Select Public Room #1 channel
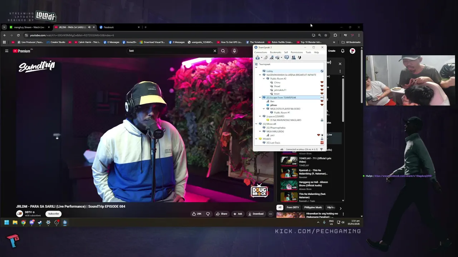 (x=282, y=112)
